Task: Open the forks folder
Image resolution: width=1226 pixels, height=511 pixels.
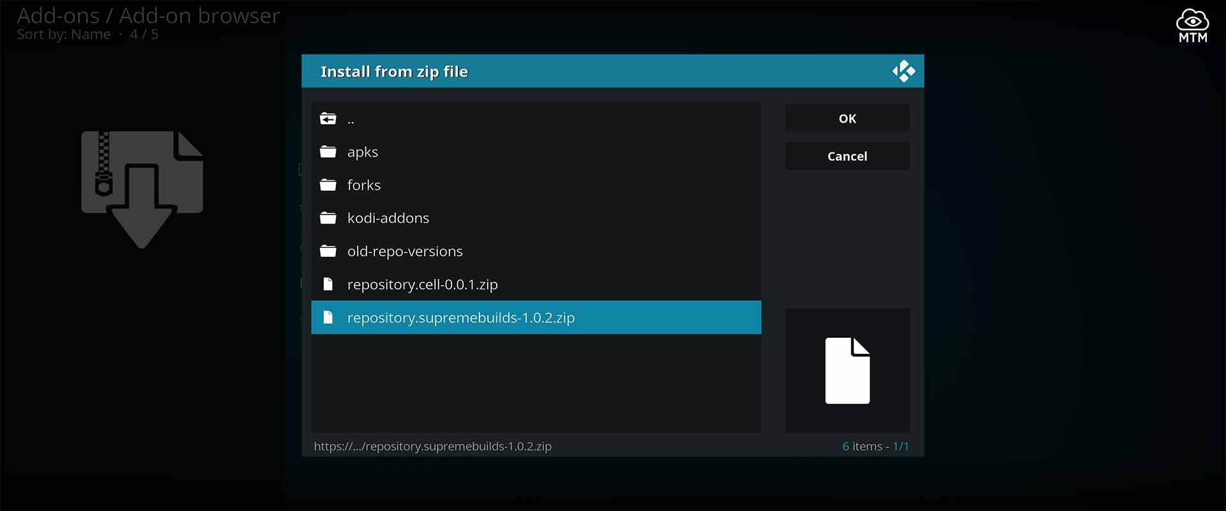Action: click(x=536, y=185)
